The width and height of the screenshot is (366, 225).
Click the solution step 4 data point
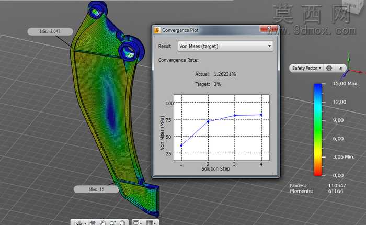[x=261, y=115]
